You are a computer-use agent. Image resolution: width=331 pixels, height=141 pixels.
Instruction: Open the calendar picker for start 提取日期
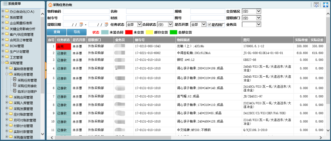[x=82, y=24]
